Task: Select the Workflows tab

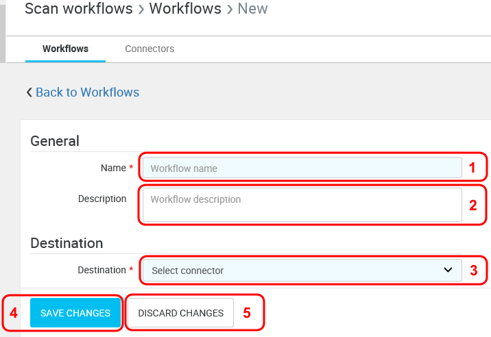Action: [x=65, y=49]
